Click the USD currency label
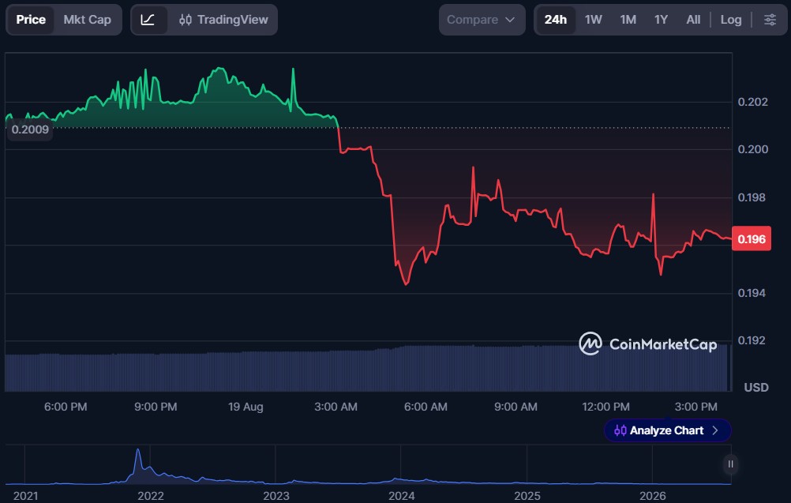Image resolution: width=791 pixels, height=503 pixels. tap(756, 388)
